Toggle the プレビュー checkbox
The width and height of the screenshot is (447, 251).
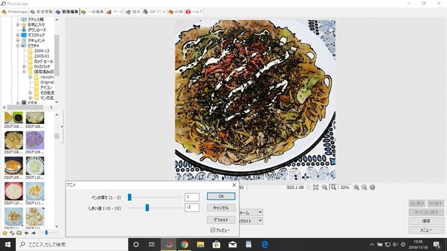(x=212, y=230)
